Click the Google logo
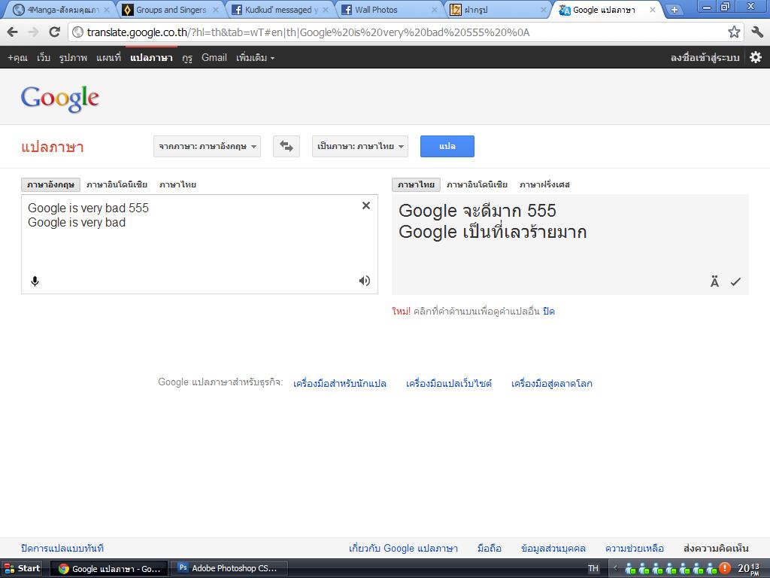The image size is (770, 578). point(60,99)
